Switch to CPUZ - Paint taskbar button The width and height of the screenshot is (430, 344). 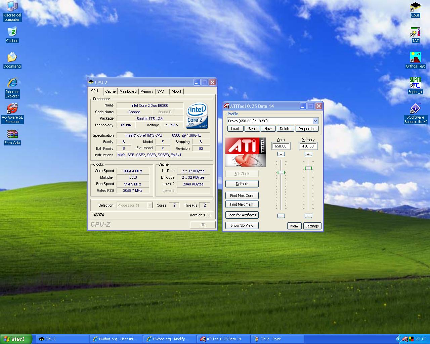277,339
